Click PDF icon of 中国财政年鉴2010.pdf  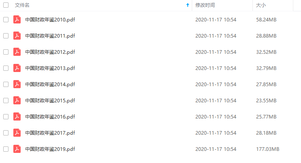pyautogui.click(x=17, y=19)
